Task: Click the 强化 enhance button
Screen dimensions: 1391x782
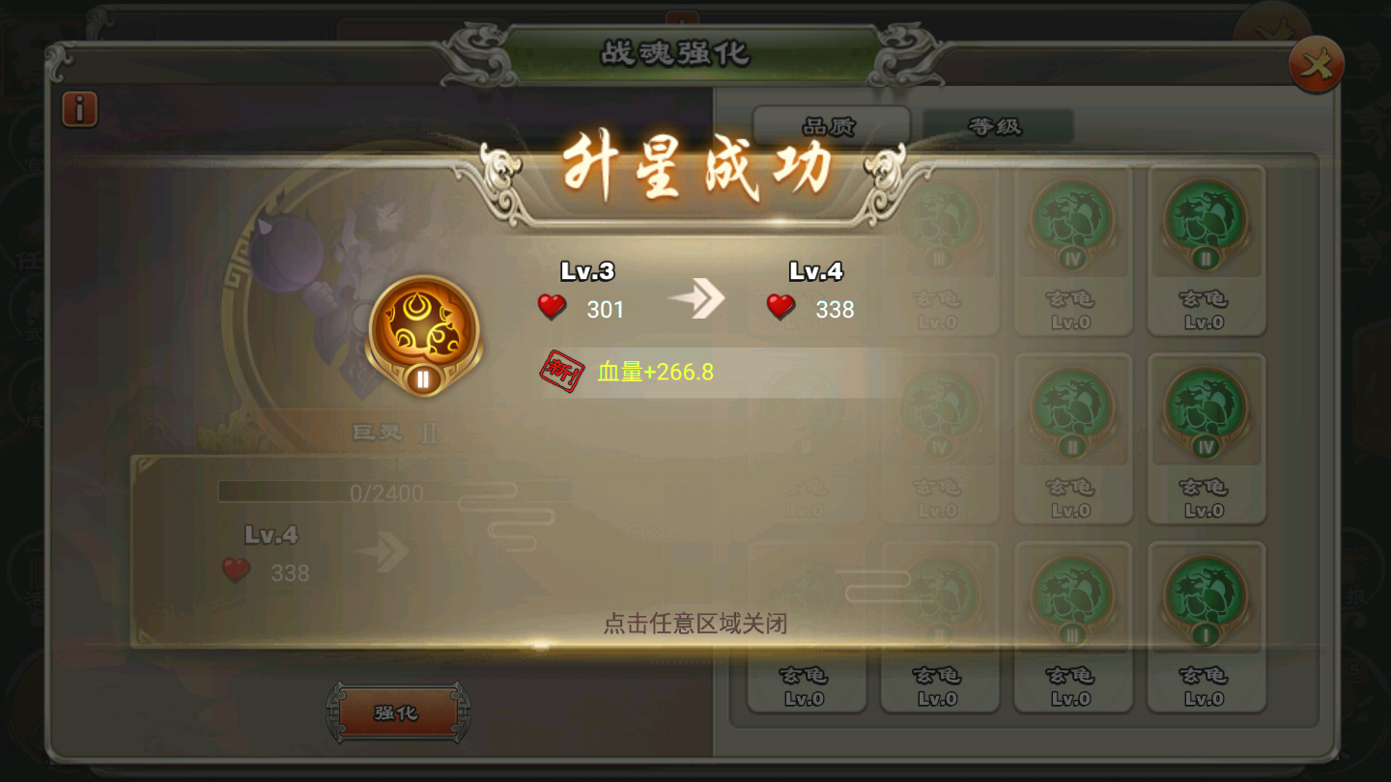Action: coord(398,713)
